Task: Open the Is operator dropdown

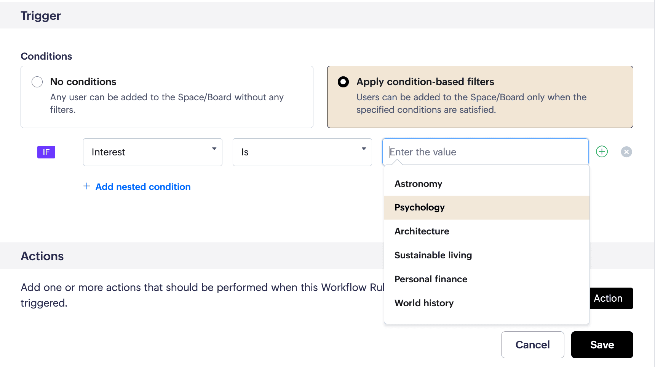Action: [302, 152]
